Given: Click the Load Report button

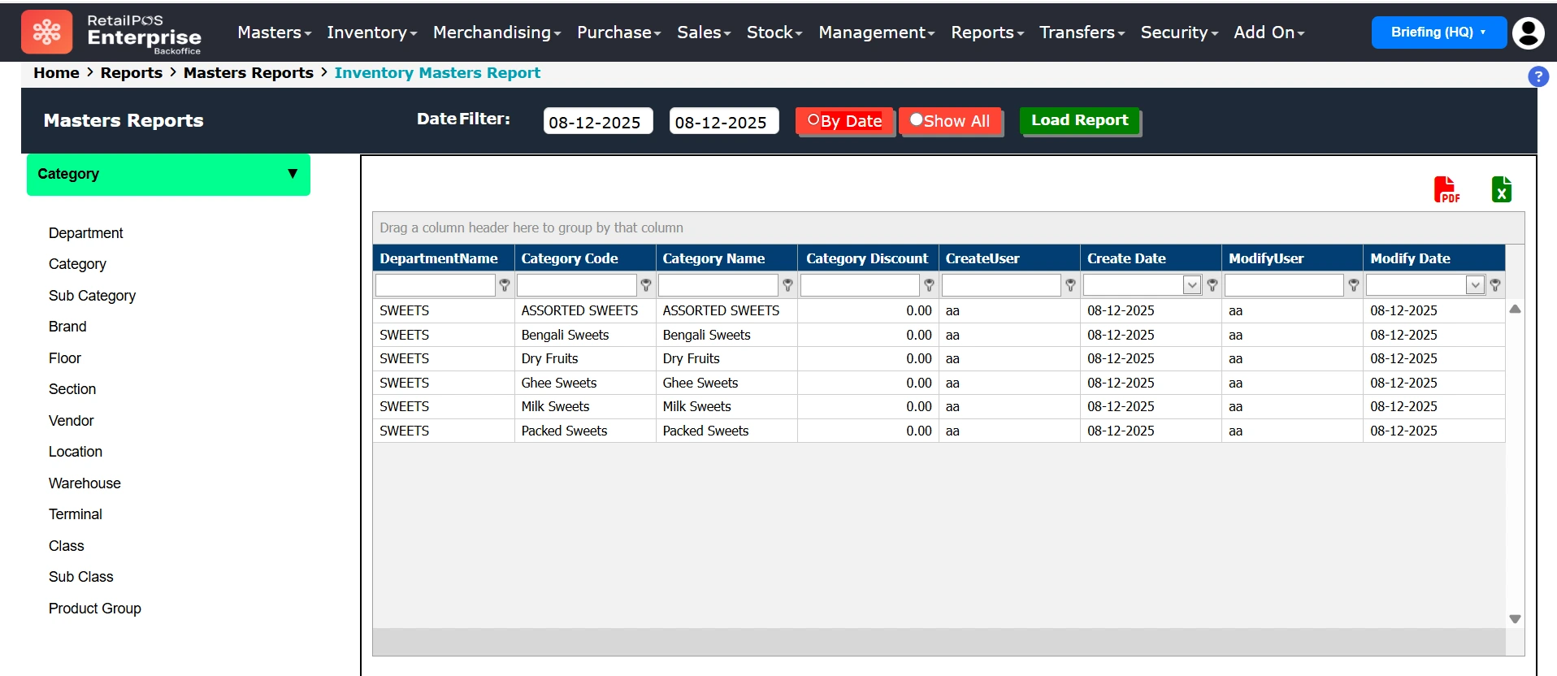Looking at the screenshot, I should pyautogui.click(x=1079, y=120).
